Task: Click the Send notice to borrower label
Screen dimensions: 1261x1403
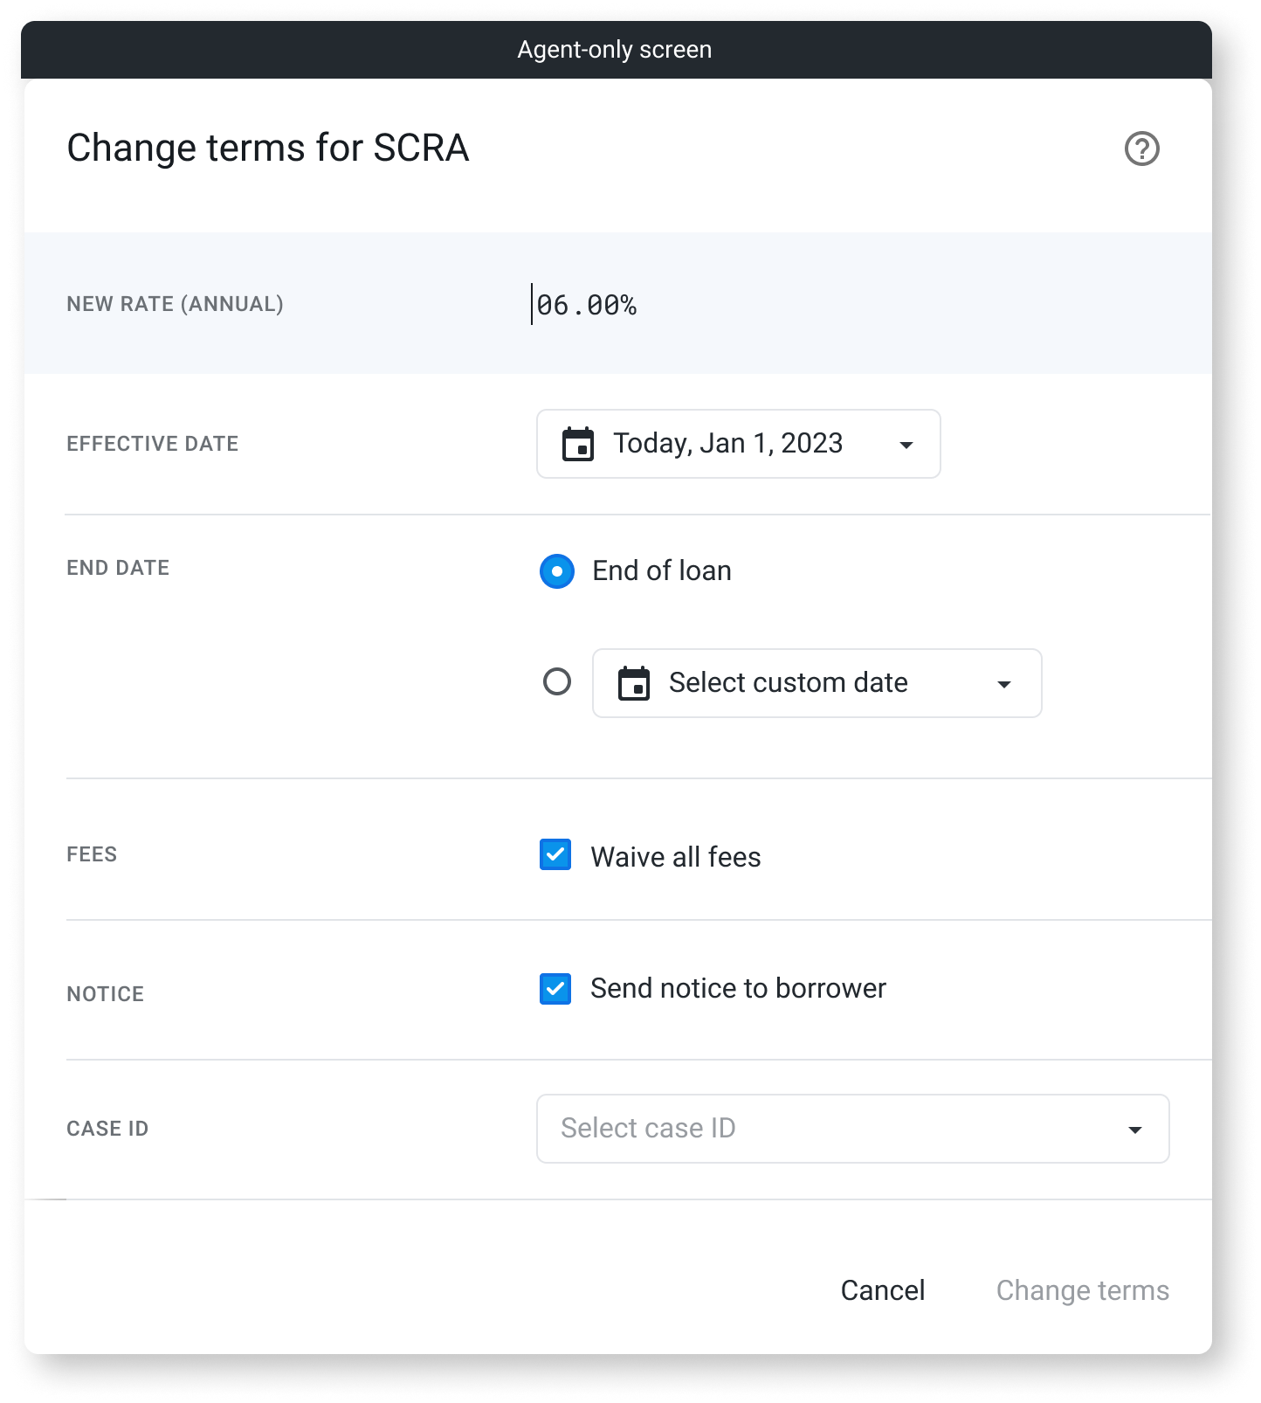Action: tap(738, 988)
